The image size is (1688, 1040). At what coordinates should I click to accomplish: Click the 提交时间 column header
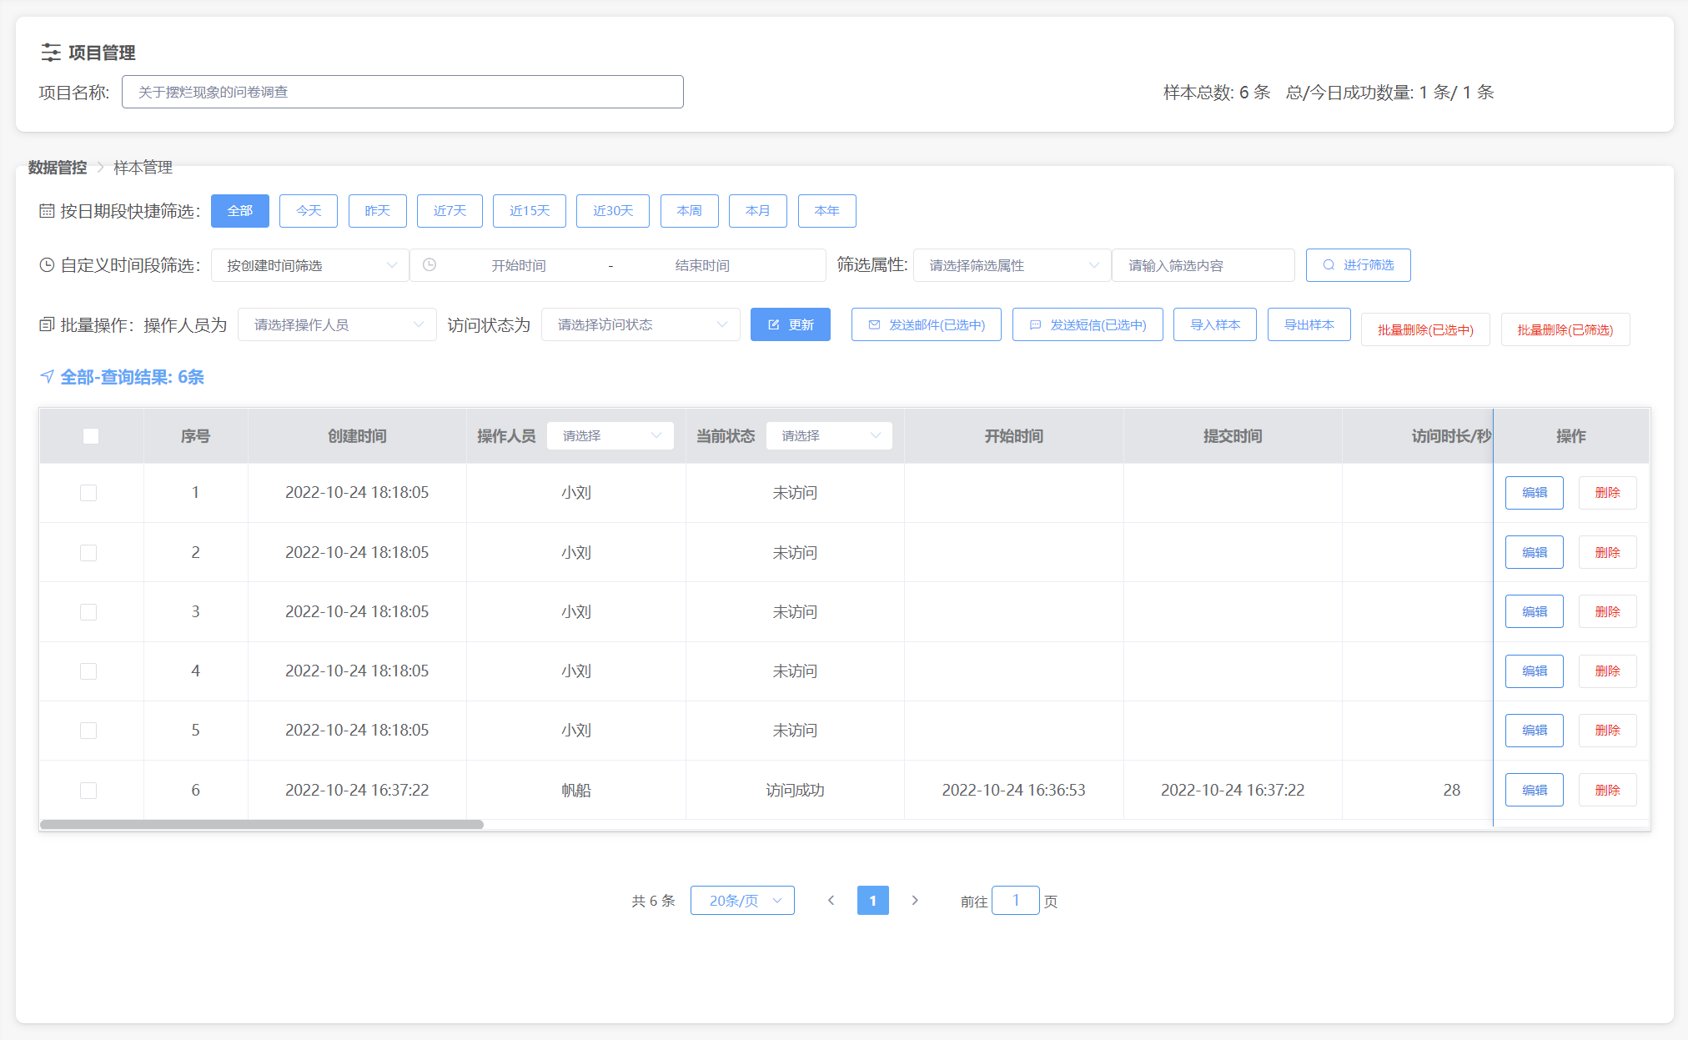pos(1233,436)
